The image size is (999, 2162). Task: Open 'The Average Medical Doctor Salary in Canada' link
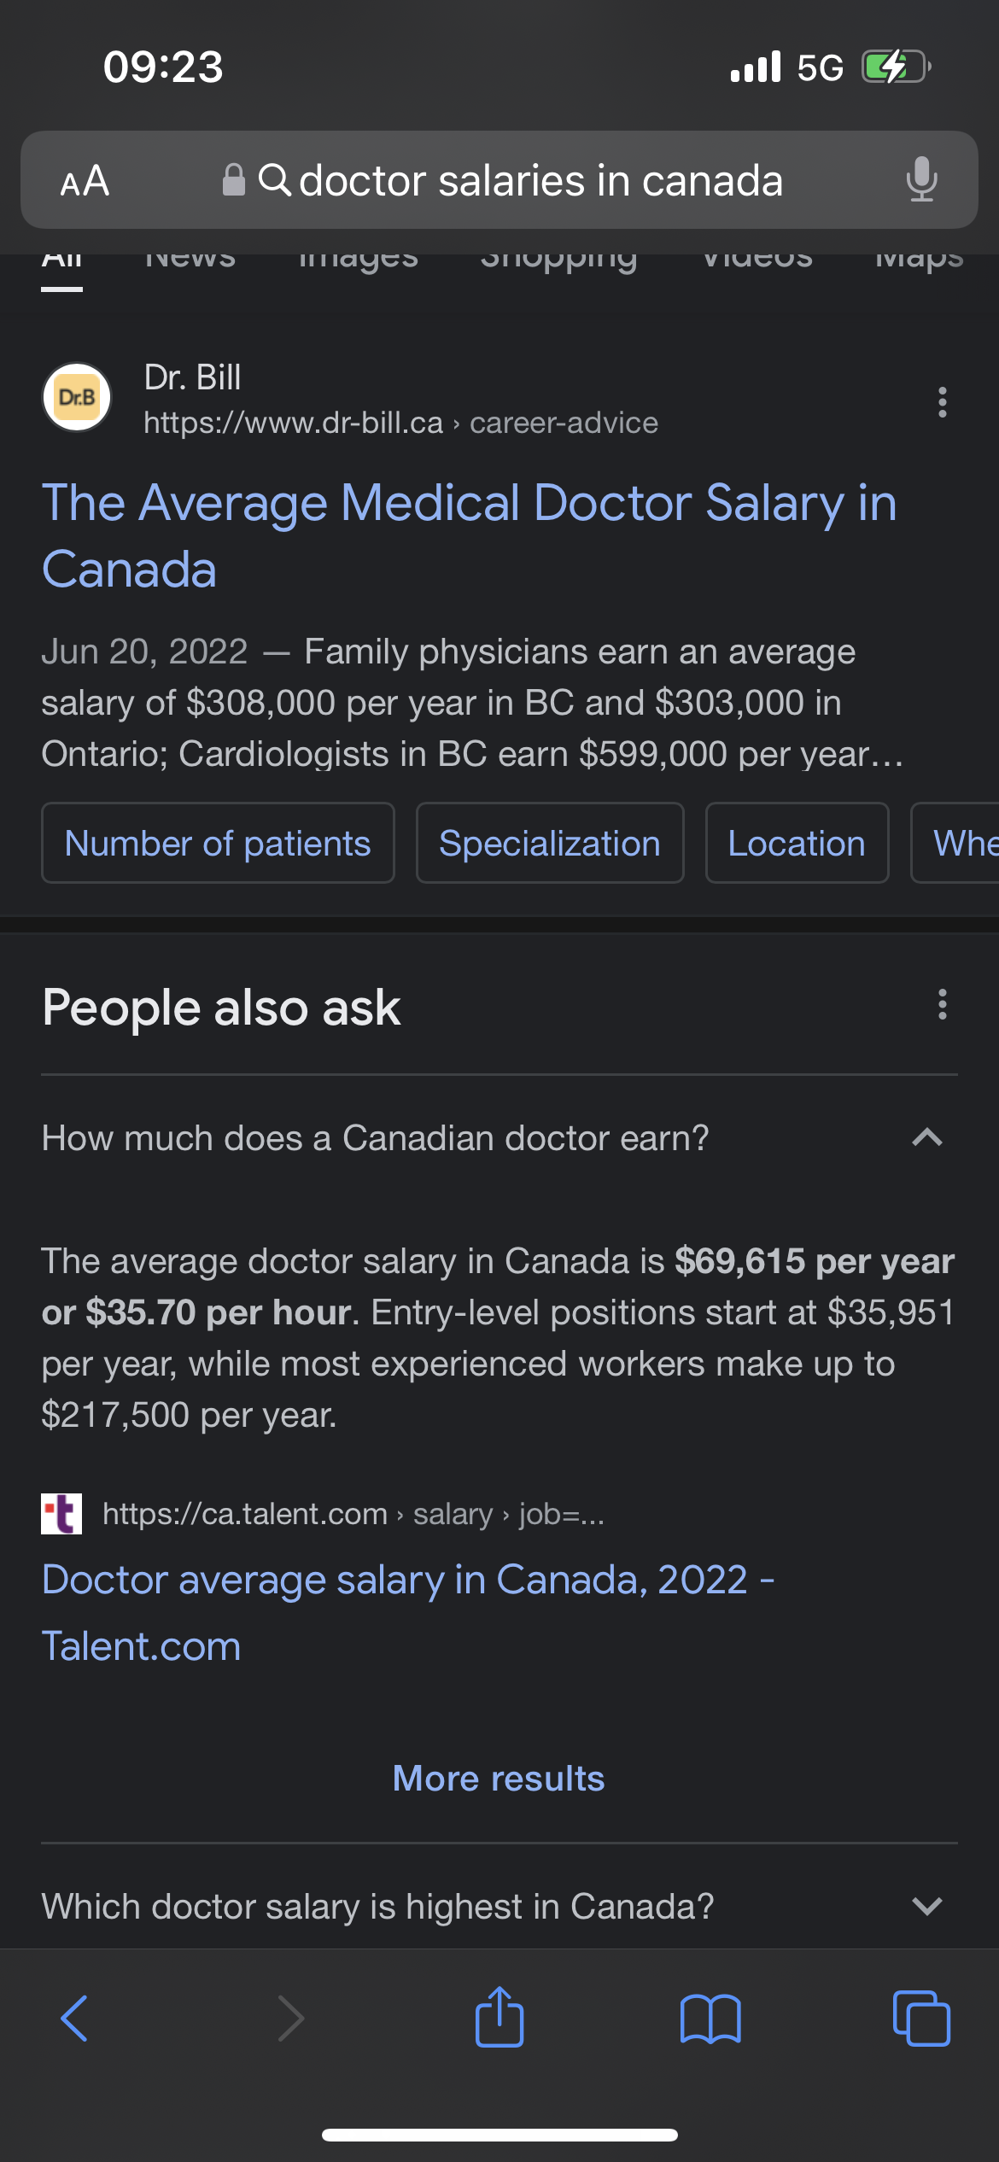pyautogui.click(x=470, y=535)
